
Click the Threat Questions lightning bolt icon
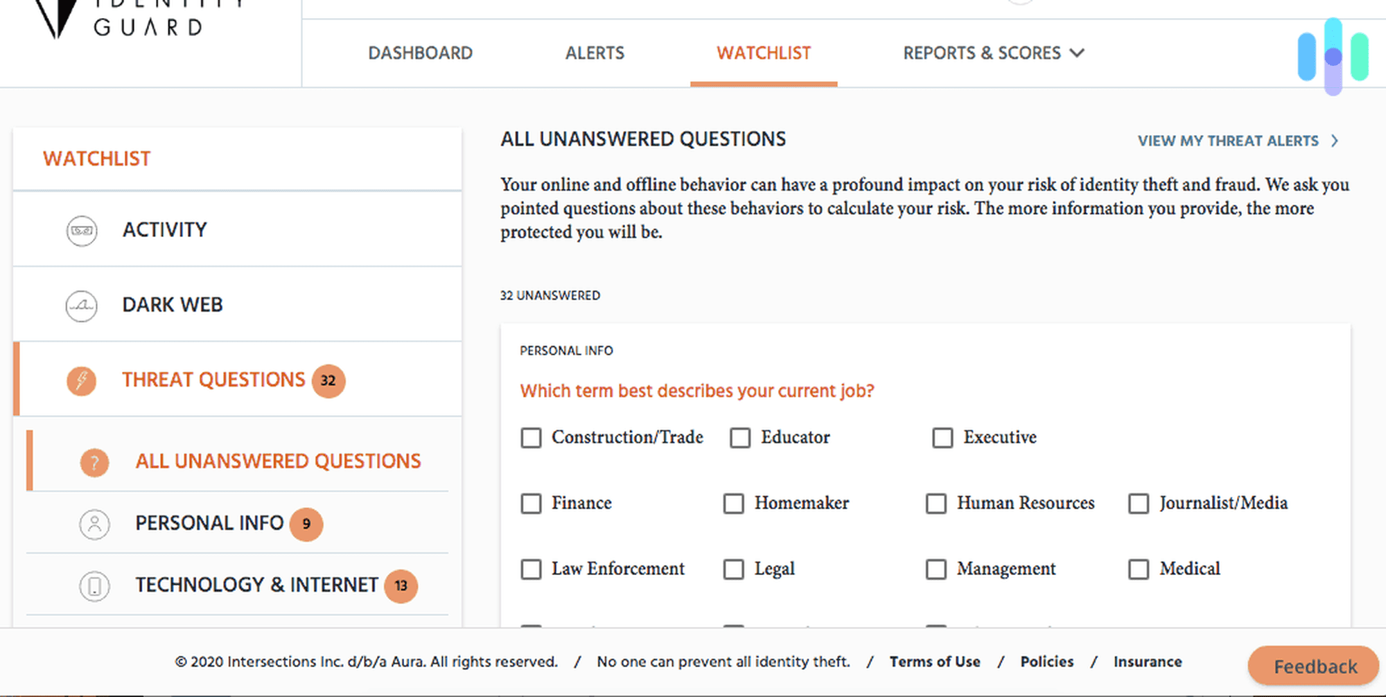(81, 380)
